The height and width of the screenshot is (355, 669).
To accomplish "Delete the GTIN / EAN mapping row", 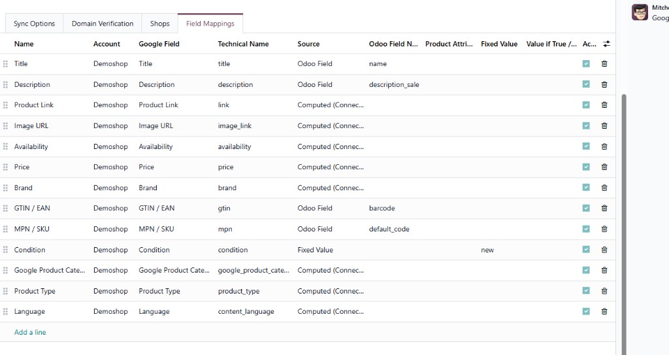I will coord(604,208).
